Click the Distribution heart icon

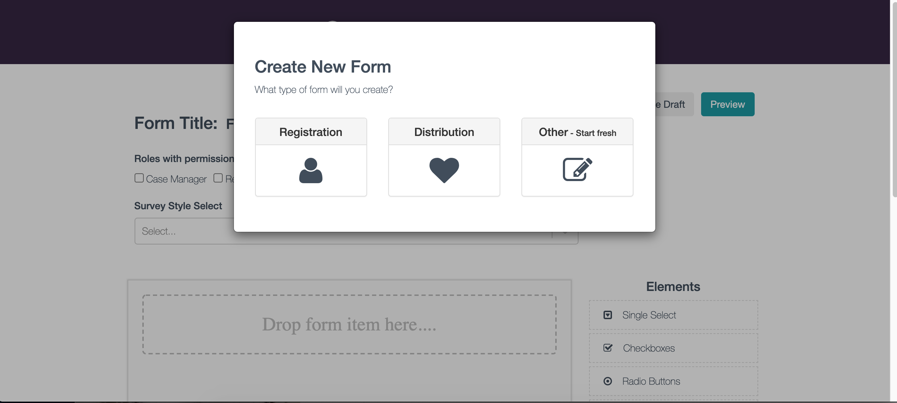tap(444, 170)
